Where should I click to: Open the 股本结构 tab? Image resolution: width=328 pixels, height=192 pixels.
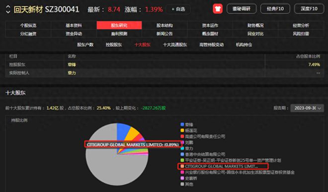click(164, 25)
